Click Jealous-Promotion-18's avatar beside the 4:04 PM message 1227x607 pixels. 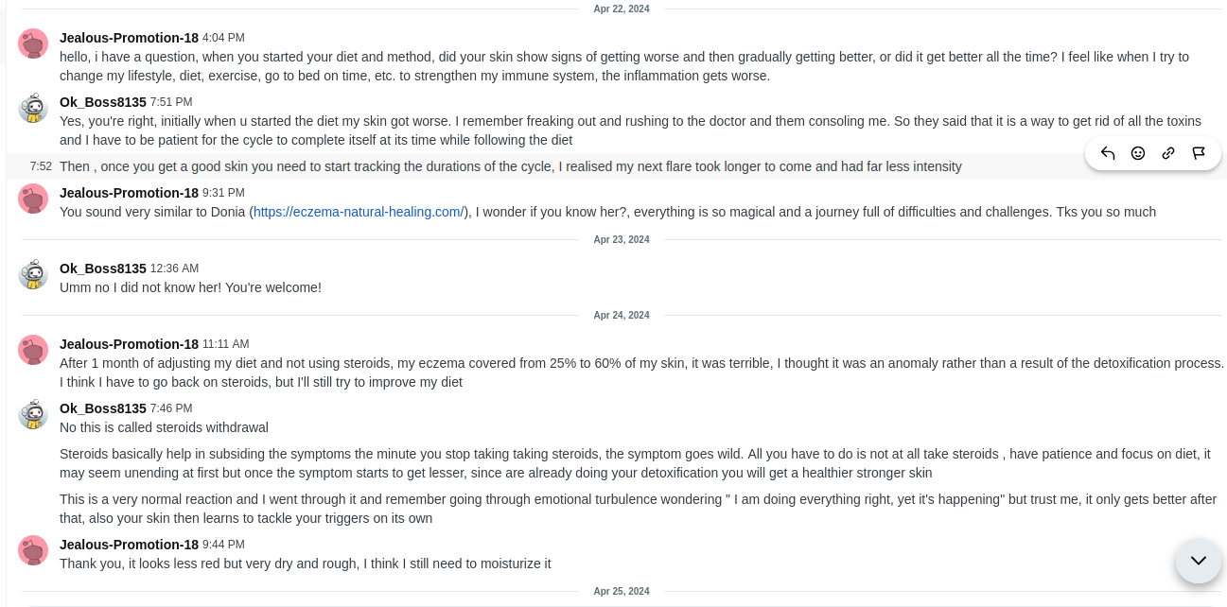coord(33,43)
